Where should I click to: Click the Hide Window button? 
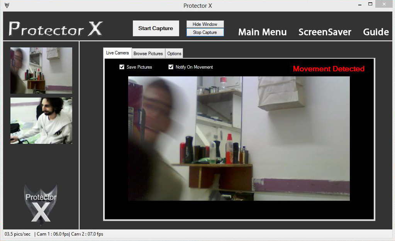pos(205,24)
